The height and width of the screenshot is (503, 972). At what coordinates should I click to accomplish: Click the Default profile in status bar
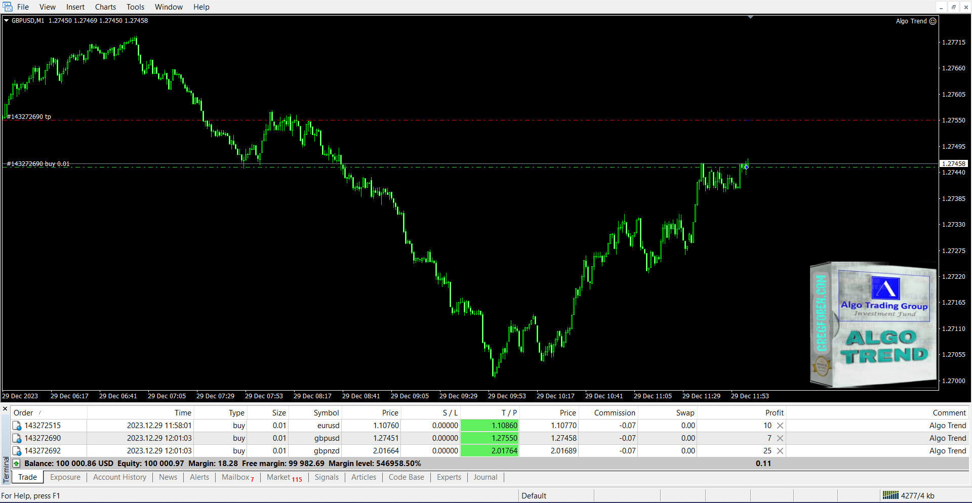(x=534, y=495)
